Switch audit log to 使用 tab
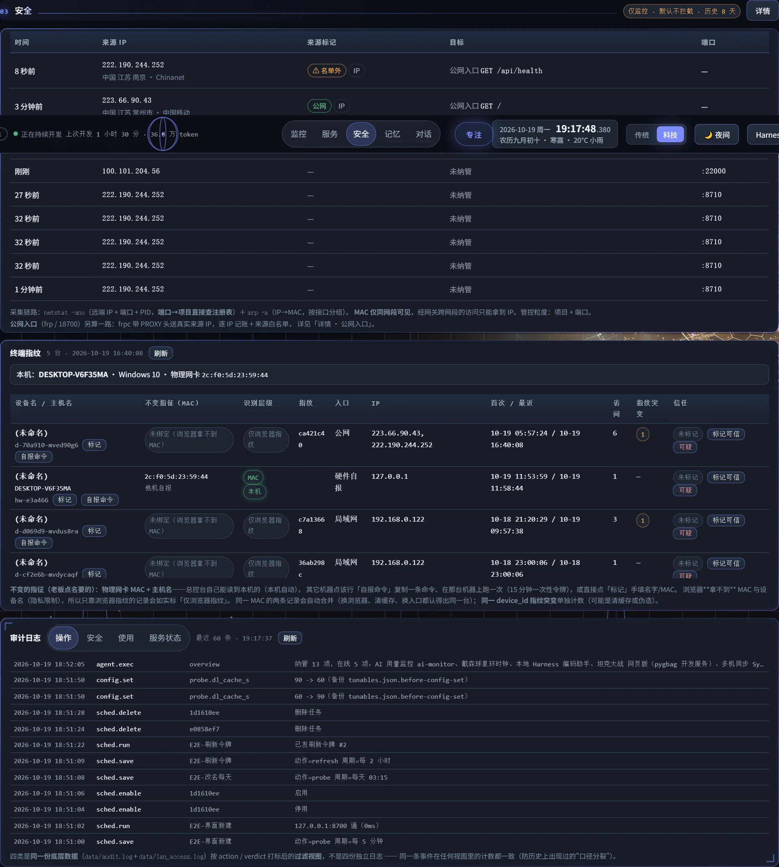 point(126,638)
